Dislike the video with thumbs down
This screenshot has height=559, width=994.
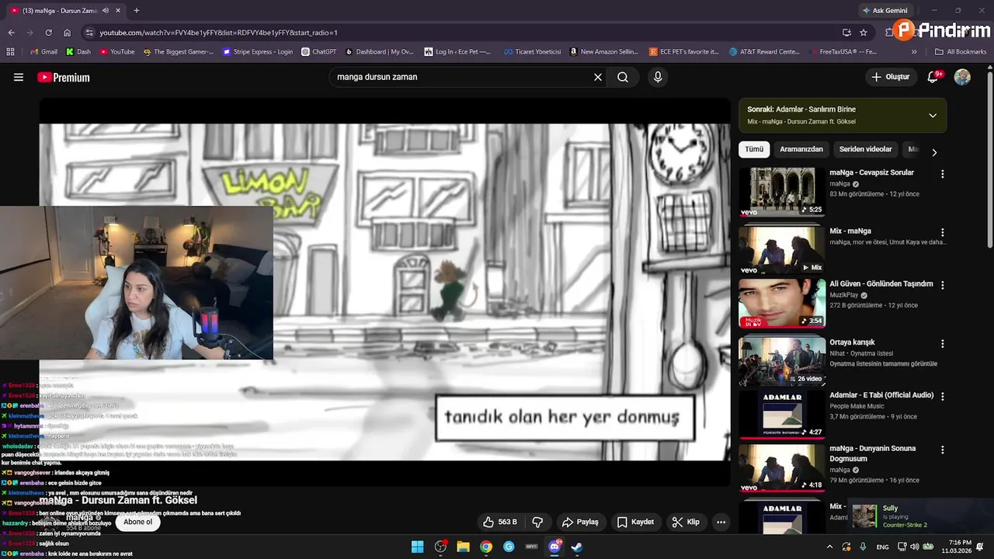pyautogui.click(x=537, y=522)
